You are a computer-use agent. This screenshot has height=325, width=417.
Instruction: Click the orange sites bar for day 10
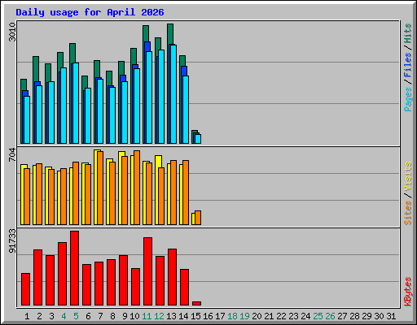coord(137,188)
